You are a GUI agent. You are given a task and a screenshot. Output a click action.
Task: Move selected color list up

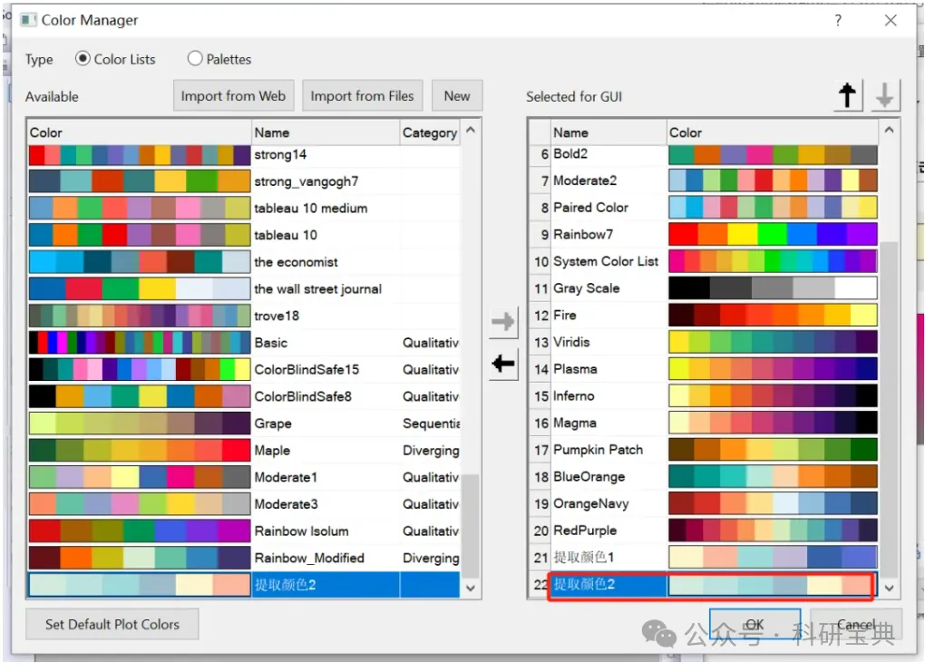[847, 95]
